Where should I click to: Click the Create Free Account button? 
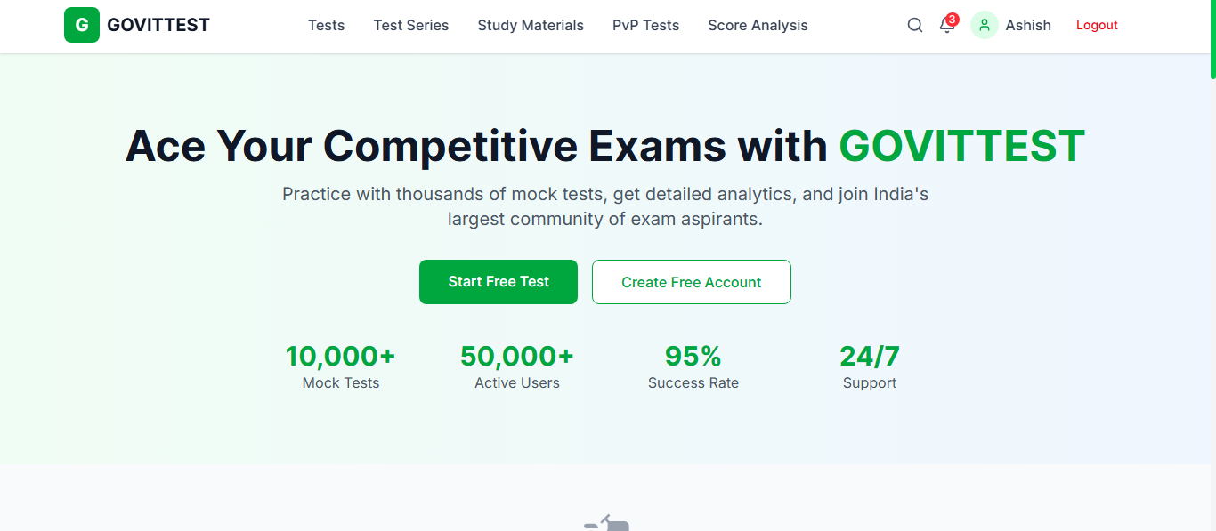click(691, 282)
